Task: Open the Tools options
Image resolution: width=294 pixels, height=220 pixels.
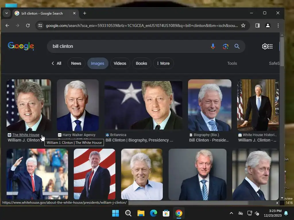Action: [x=232, y=63]
